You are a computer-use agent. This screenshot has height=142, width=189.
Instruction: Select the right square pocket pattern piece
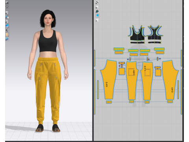(158, 73)
